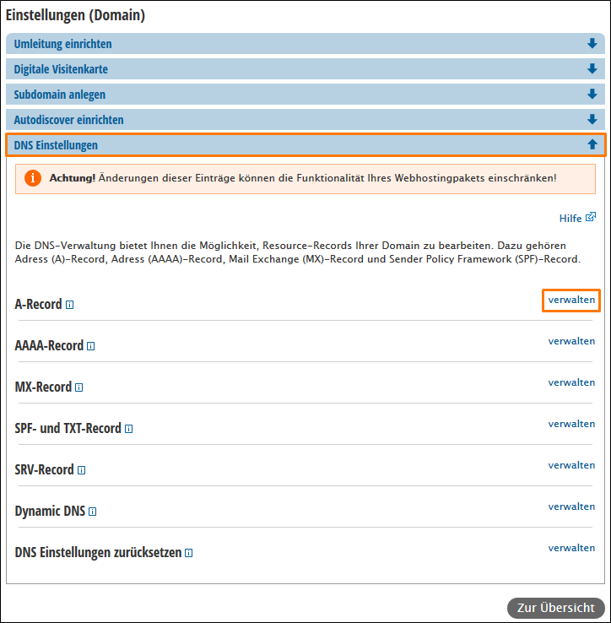Image resolution: width=611 pixels, height=623 pixels.
Task: Open the Autodiscover einrichten header
Action: [x=305, y=120]
